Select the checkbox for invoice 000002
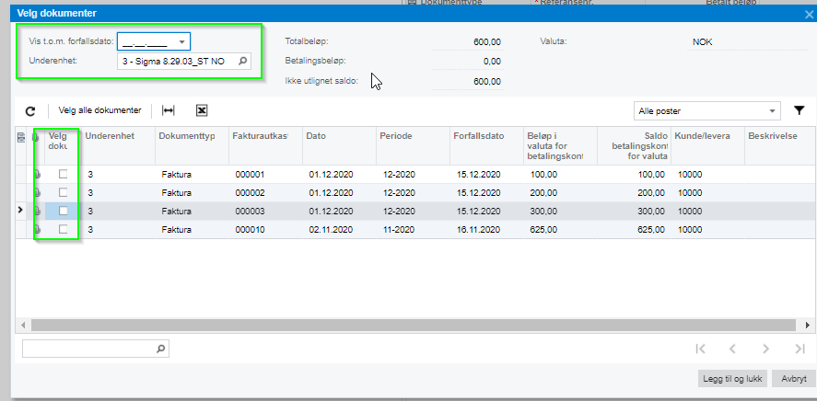The width and height of the screenshot is (817, 401). coord(63,192)
